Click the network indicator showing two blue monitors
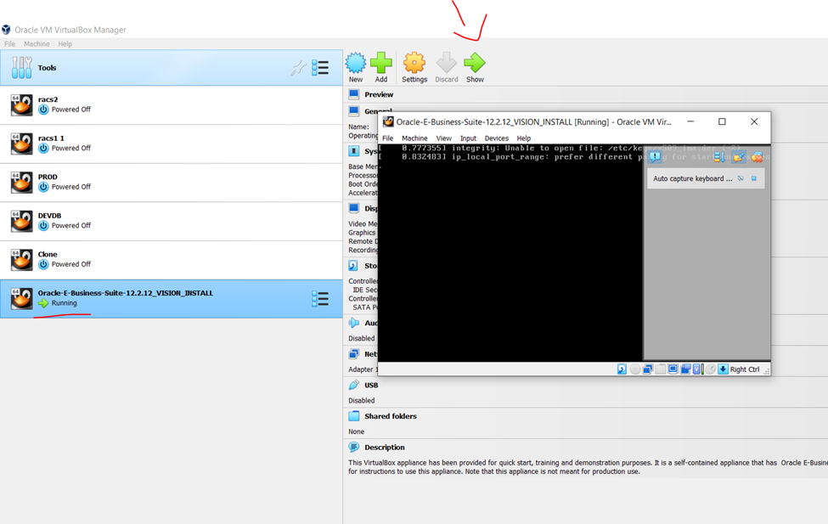 [648, 369]
